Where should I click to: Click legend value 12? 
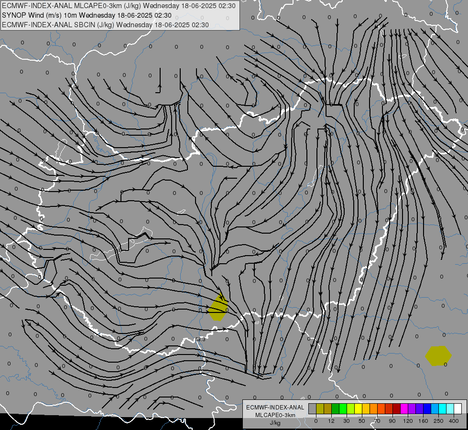pos(331,421)
